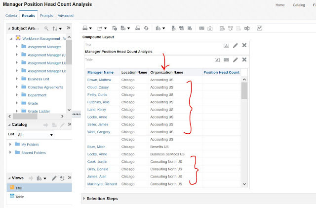Search the Subject Areas pane

click(x=46, y=29)
